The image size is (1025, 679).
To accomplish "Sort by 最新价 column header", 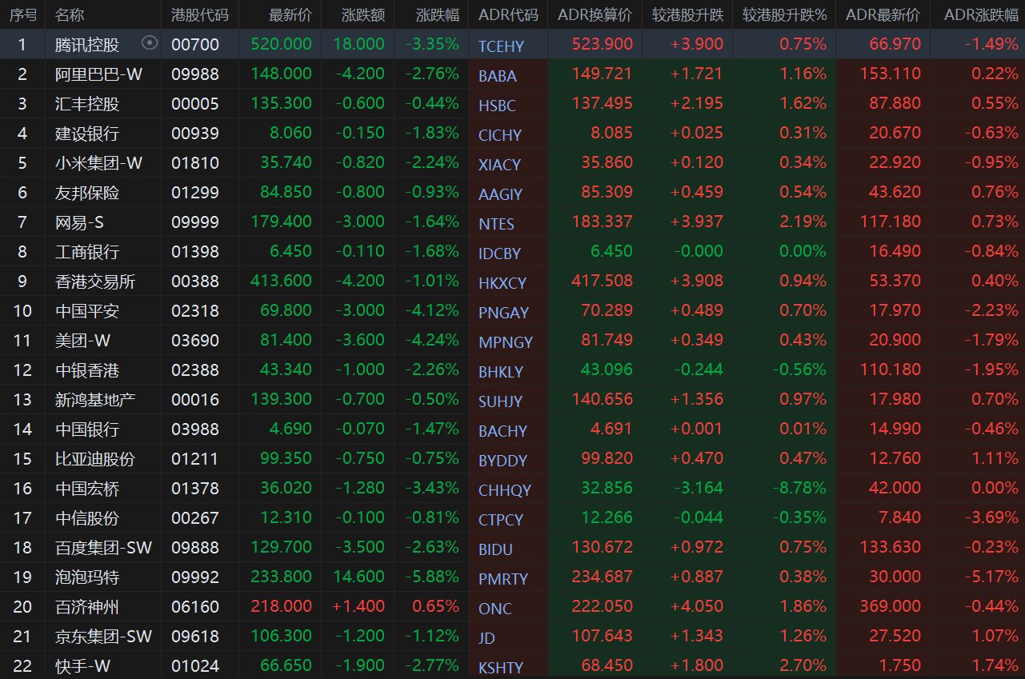I will [x=290, y=14].
